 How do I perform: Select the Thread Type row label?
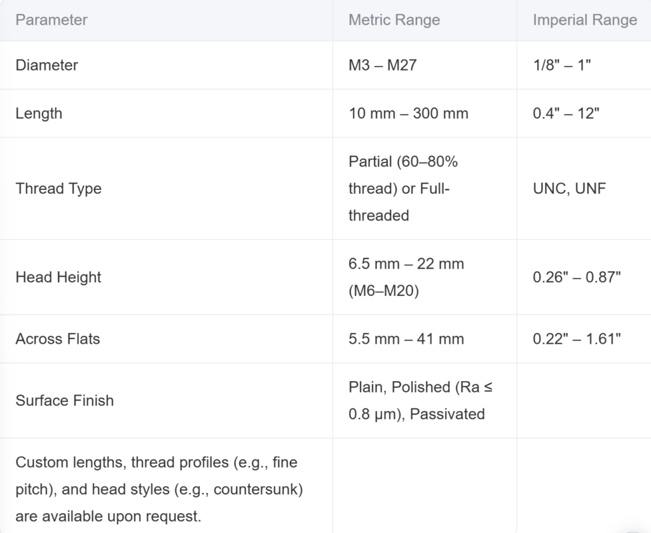pos(58,188)
